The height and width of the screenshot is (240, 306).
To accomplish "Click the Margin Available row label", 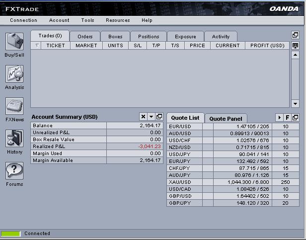I will [x=53, y=160].
